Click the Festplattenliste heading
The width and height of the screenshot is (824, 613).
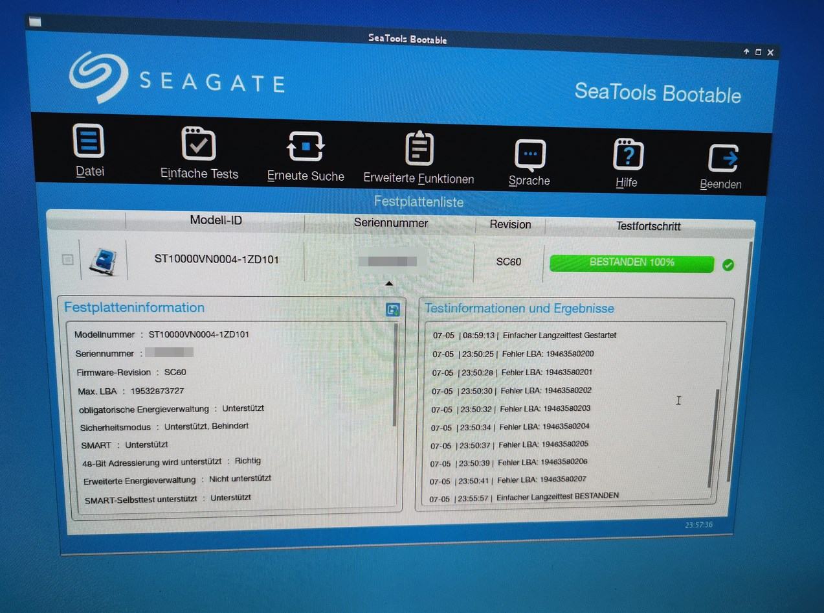tap(419, 202)
